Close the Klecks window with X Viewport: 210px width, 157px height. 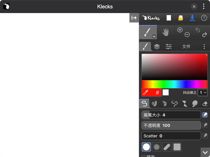point(194,6)
